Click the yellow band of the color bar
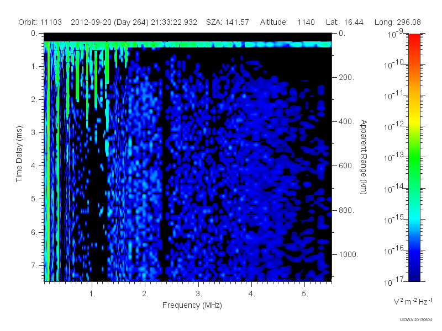This screenshot has width=442, height=331. [414, 121]
